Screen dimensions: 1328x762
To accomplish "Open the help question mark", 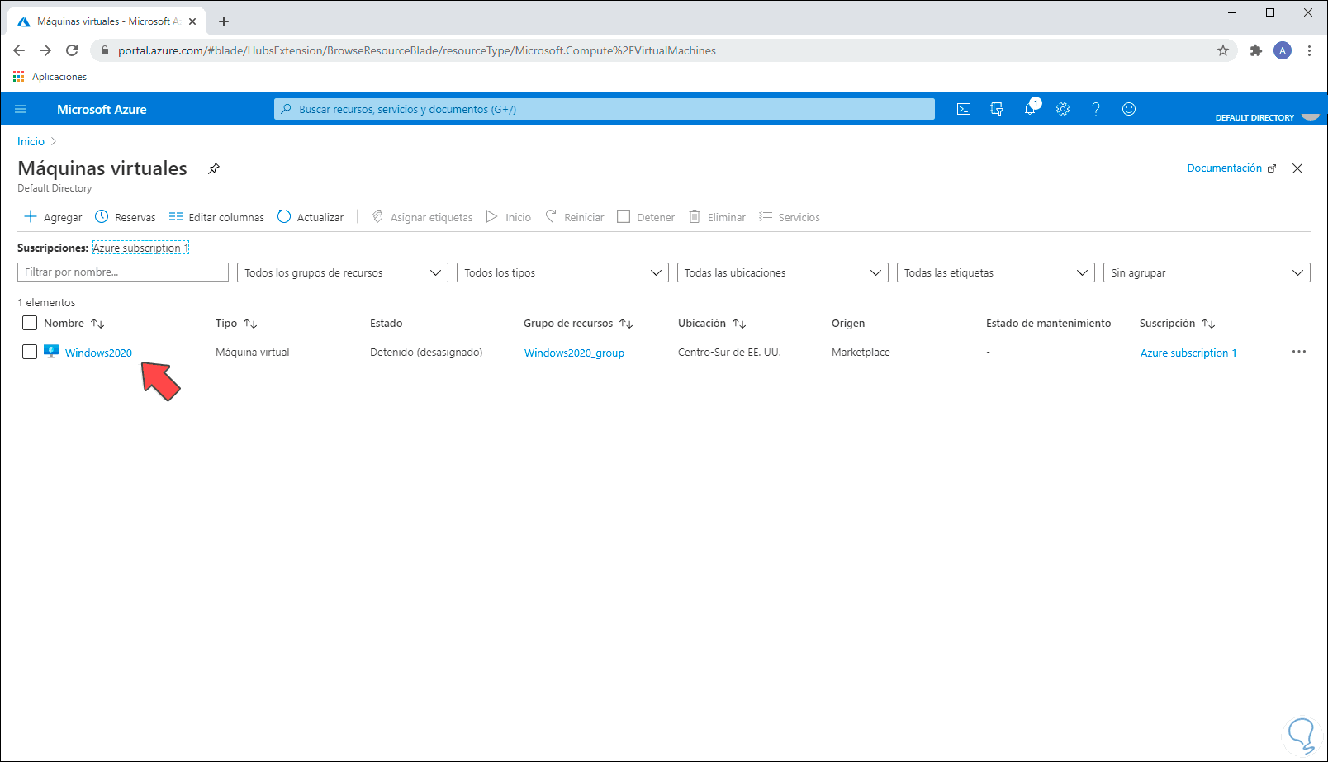I will [1096, 109].
